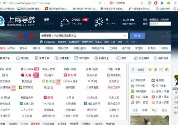This screenshot has height=125, width=178.
Task: Switch to the 娱乐 news tab
Action: (155, 110)
